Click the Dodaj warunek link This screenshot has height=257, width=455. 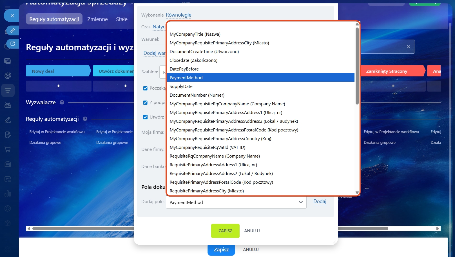tap(154, 53)
